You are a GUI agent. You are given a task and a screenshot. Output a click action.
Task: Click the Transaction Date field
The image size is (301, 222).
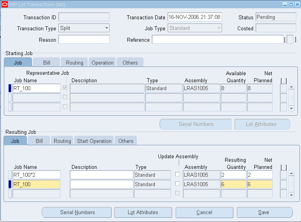tap(195, 17)
